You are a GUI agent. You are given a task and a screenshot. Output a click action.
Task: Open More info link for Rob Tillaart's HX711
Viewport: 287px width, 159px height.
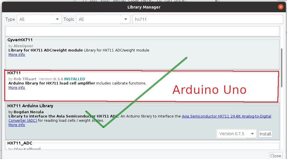pos(17,88)
